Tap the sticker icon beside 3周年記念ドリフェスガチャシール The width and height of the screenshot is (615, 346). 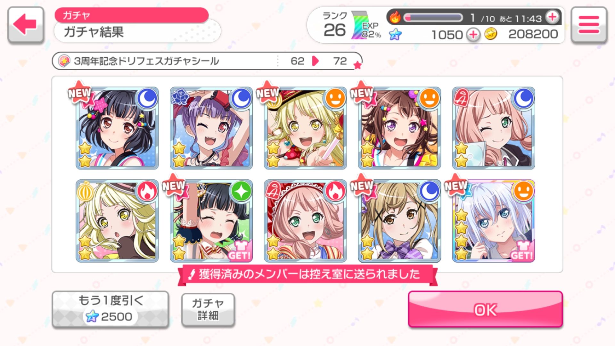point(64,61)
